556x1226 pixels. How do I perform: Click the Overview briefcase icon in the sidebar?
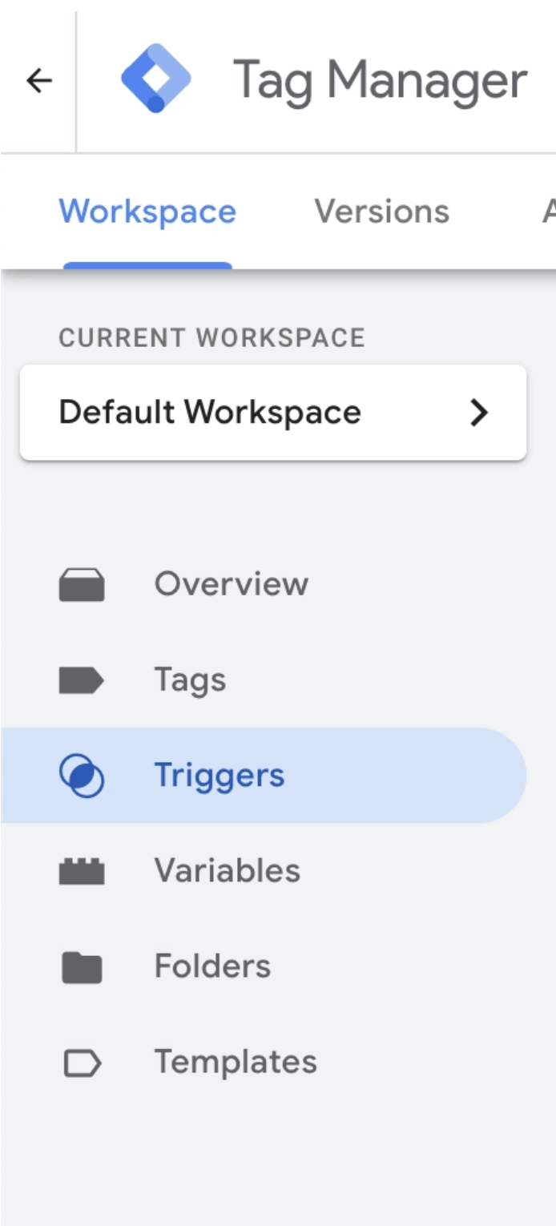(x=82, y=584)
